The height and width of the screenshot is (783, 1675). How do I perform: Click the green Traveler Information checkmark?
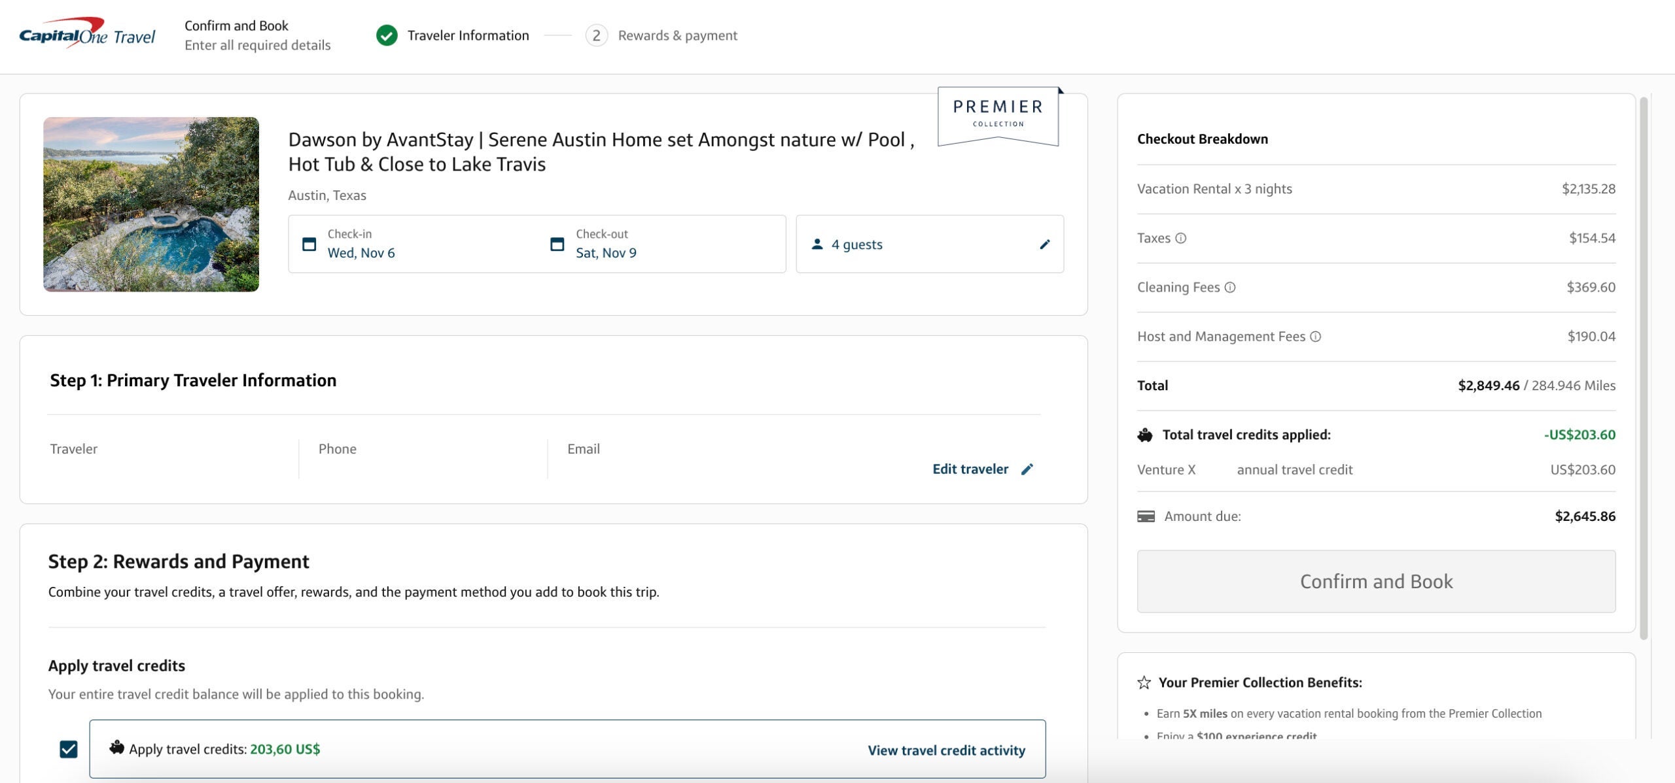(387, 35)
